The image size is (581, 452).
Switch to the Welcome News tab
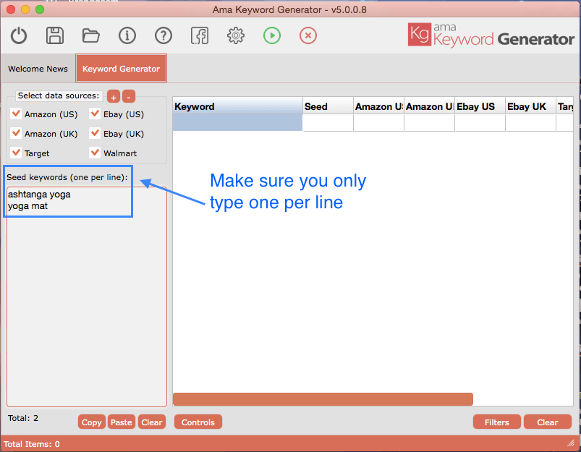(x=38, y=69)
